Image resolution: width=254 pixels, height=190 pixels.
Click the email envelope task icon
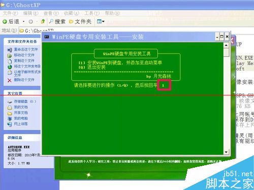point(10,72)
